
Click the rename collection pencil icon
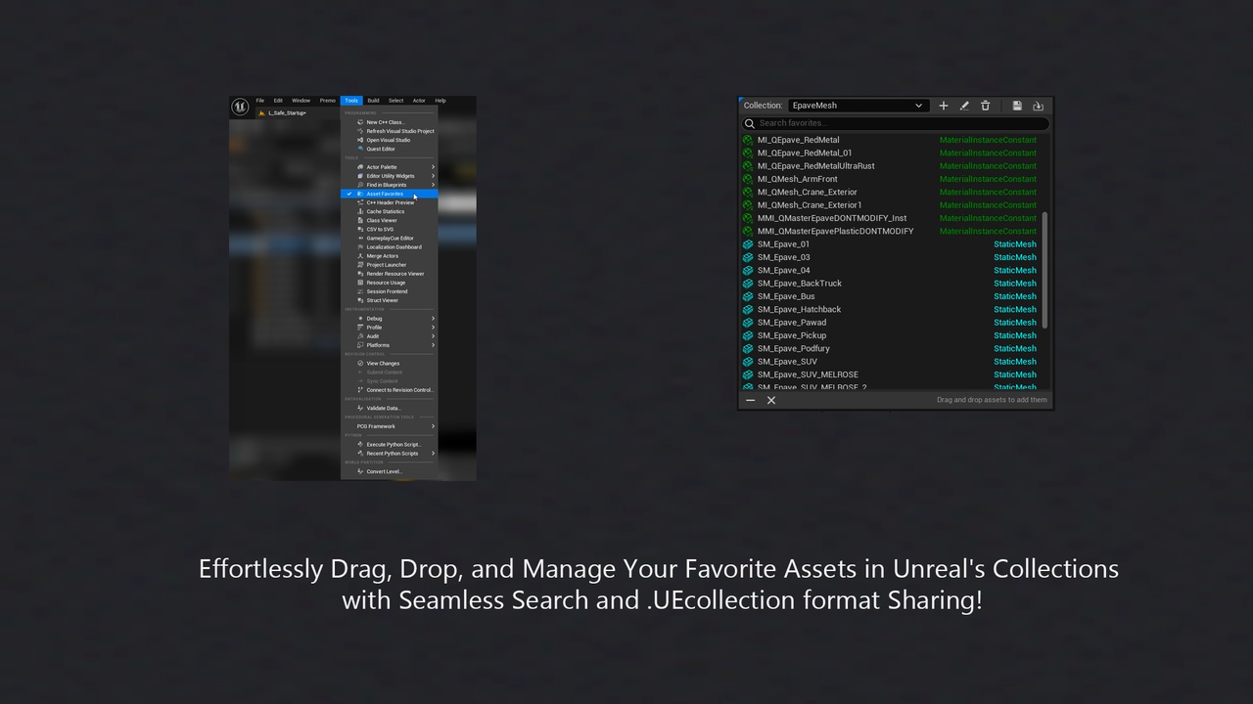click(964, 106)
